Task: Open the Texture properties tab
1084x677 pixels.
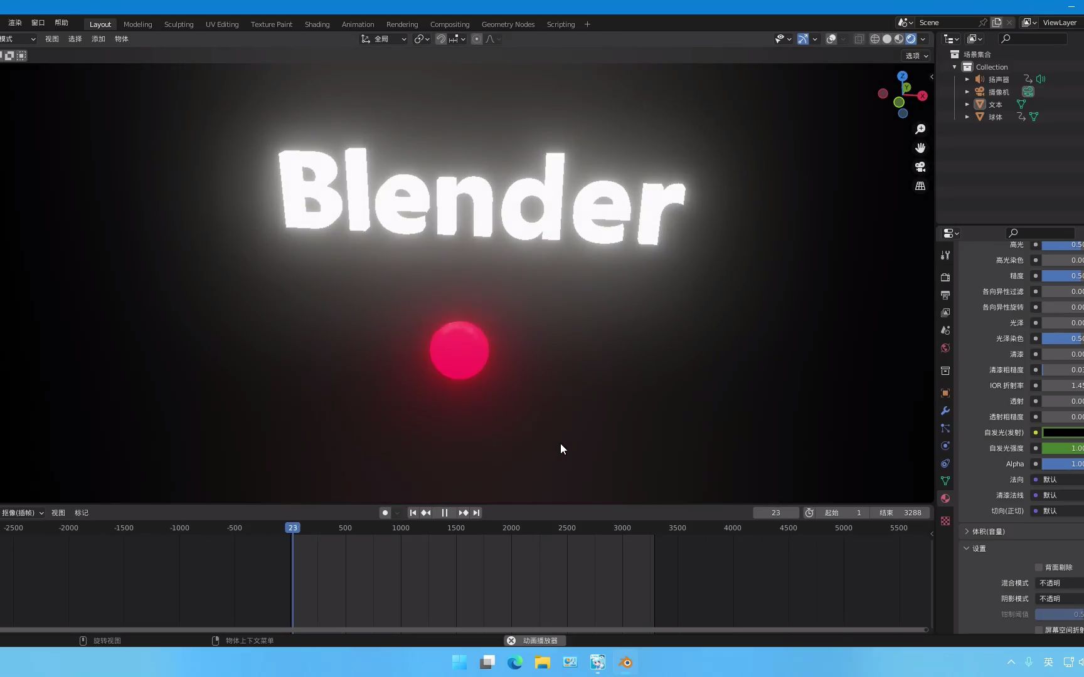Action: tap(945, 521)
